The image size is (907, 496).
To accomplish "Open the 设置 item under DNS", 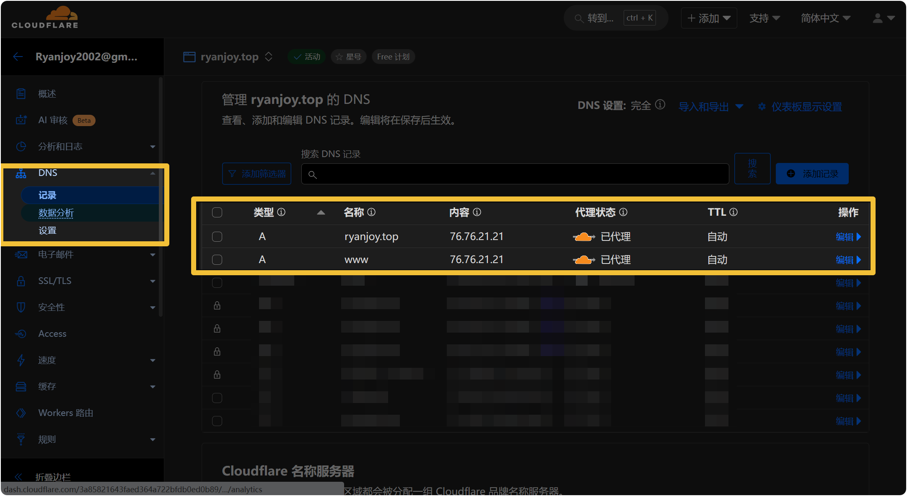I will coord(47,230).
